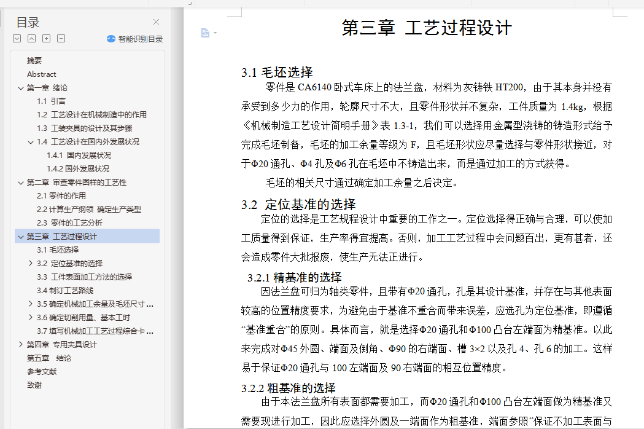
Task: Go to 1.2 工艺设计在机械制造中的作用
Action: (91, 115)
